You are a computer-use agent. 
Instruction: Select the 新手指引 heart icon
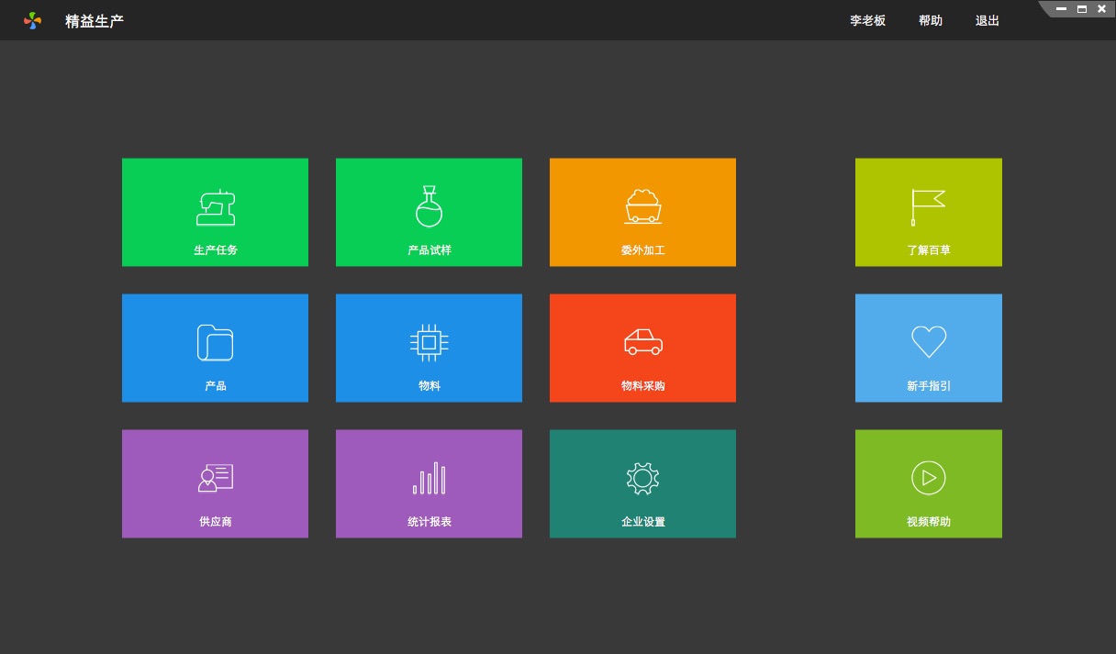tap(928, 342)
